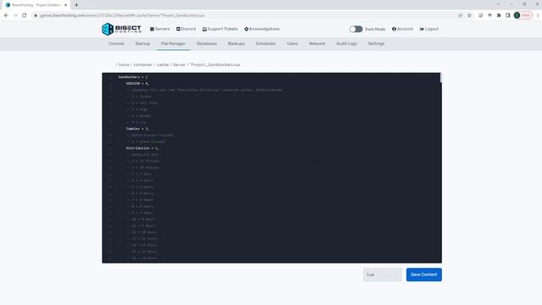Open the browser profile avatar
The height and width of the screenshot is (305, 542).
point(517,15)
